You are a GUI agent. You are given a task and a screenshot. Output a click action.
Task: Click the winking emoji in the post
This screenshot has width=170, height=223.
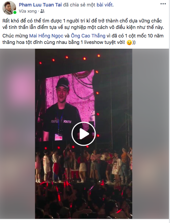[129, 43]
